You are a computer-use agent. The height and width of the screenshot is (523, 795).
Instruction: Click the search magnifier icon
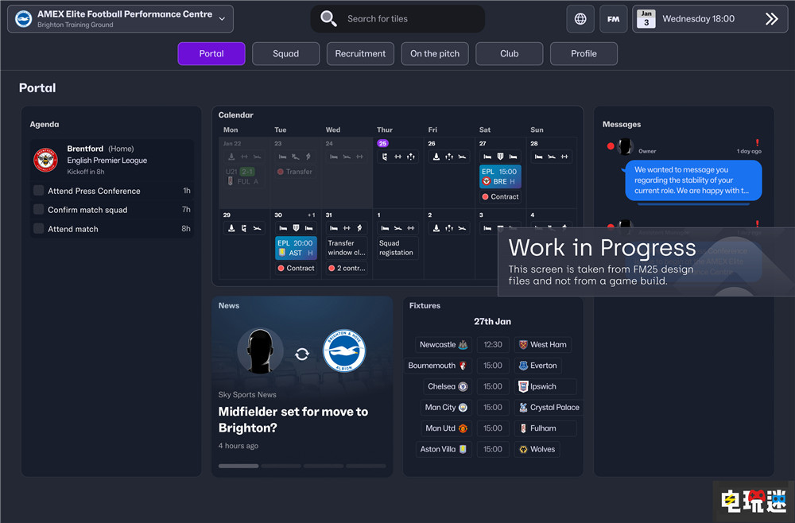pyautogui.click(x=328, y=18)
